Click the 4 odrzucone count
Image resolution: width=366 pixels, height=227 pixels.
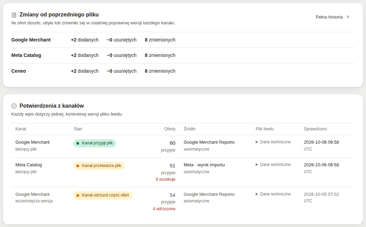(x=164, y=209)
